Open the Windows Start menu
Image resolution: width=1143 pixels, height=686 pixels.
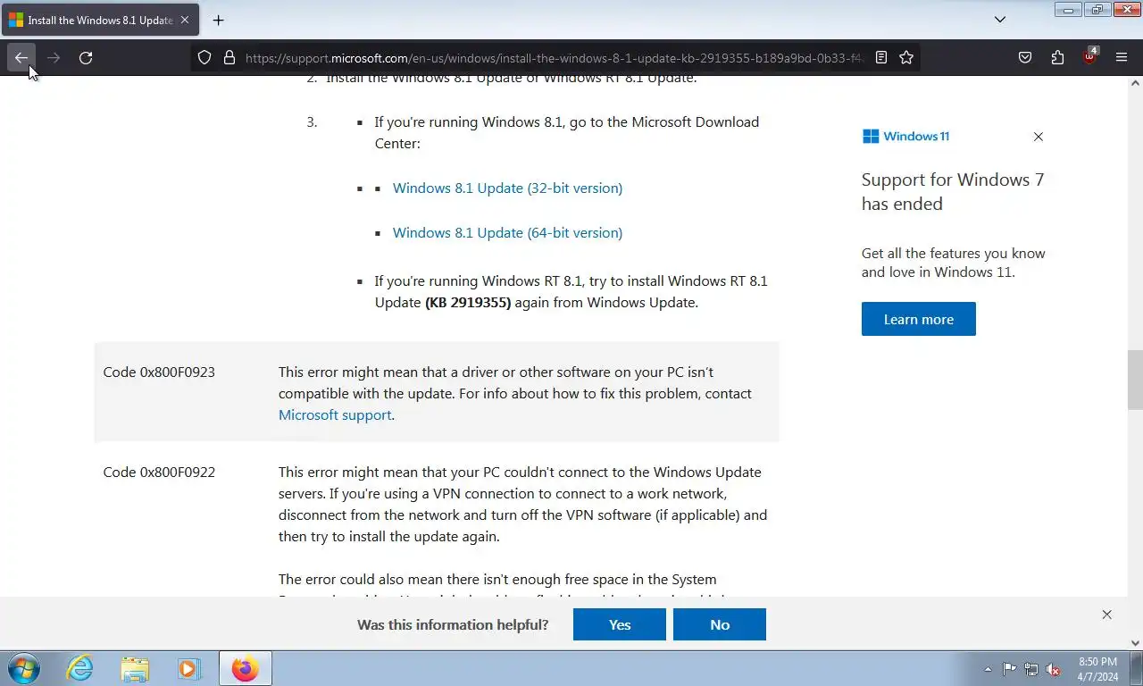click(24, 668)
